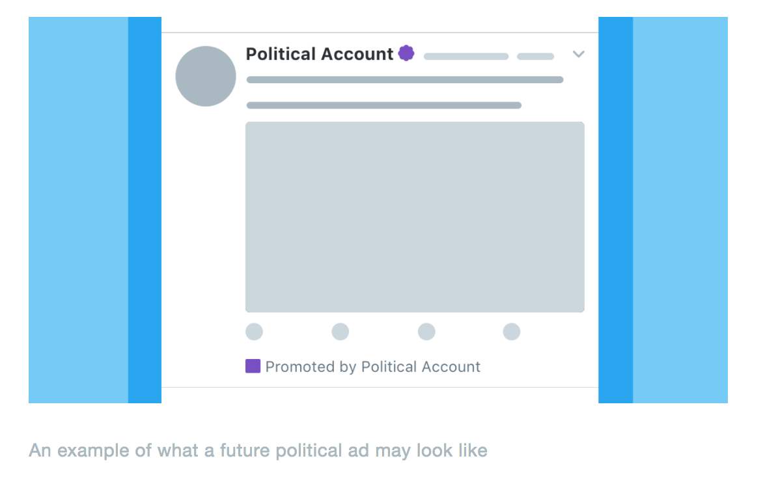Click the second action circle below the media

click(340, 332)
